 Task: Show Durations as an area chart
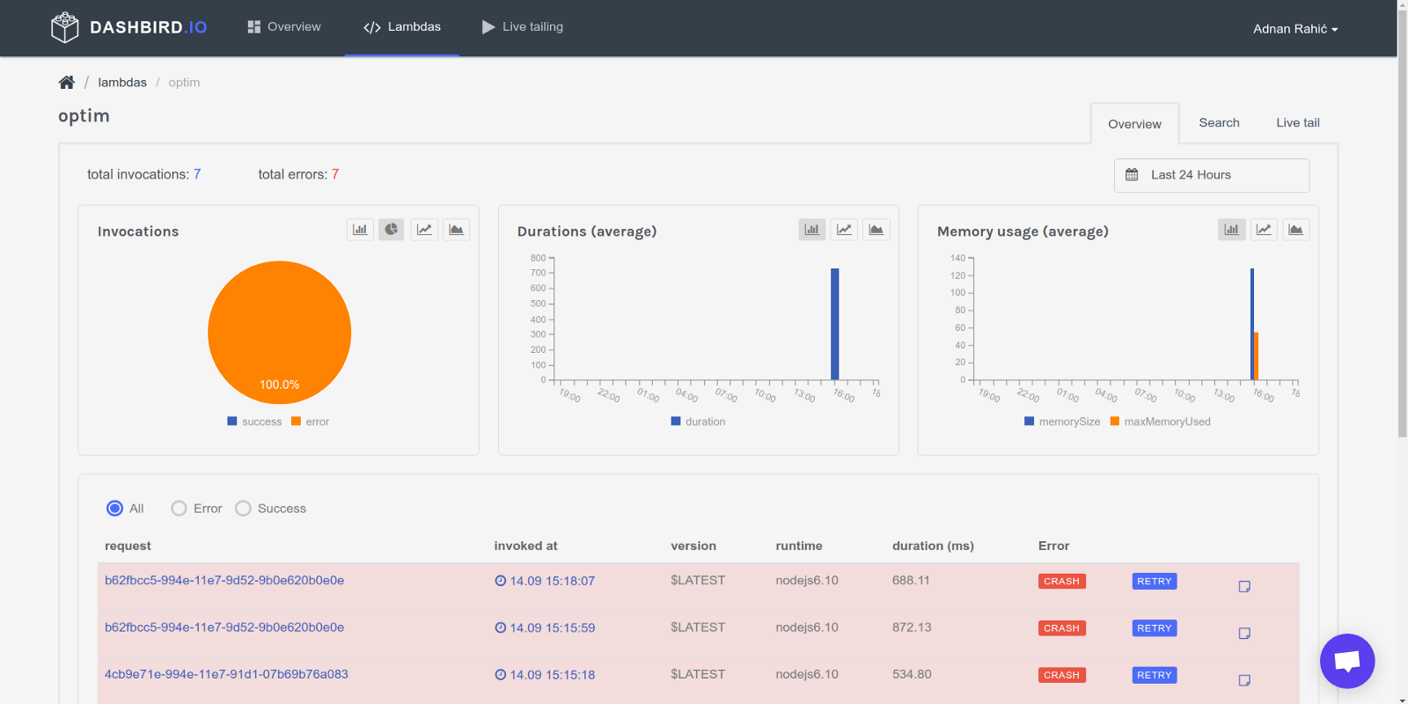point(876,230)
